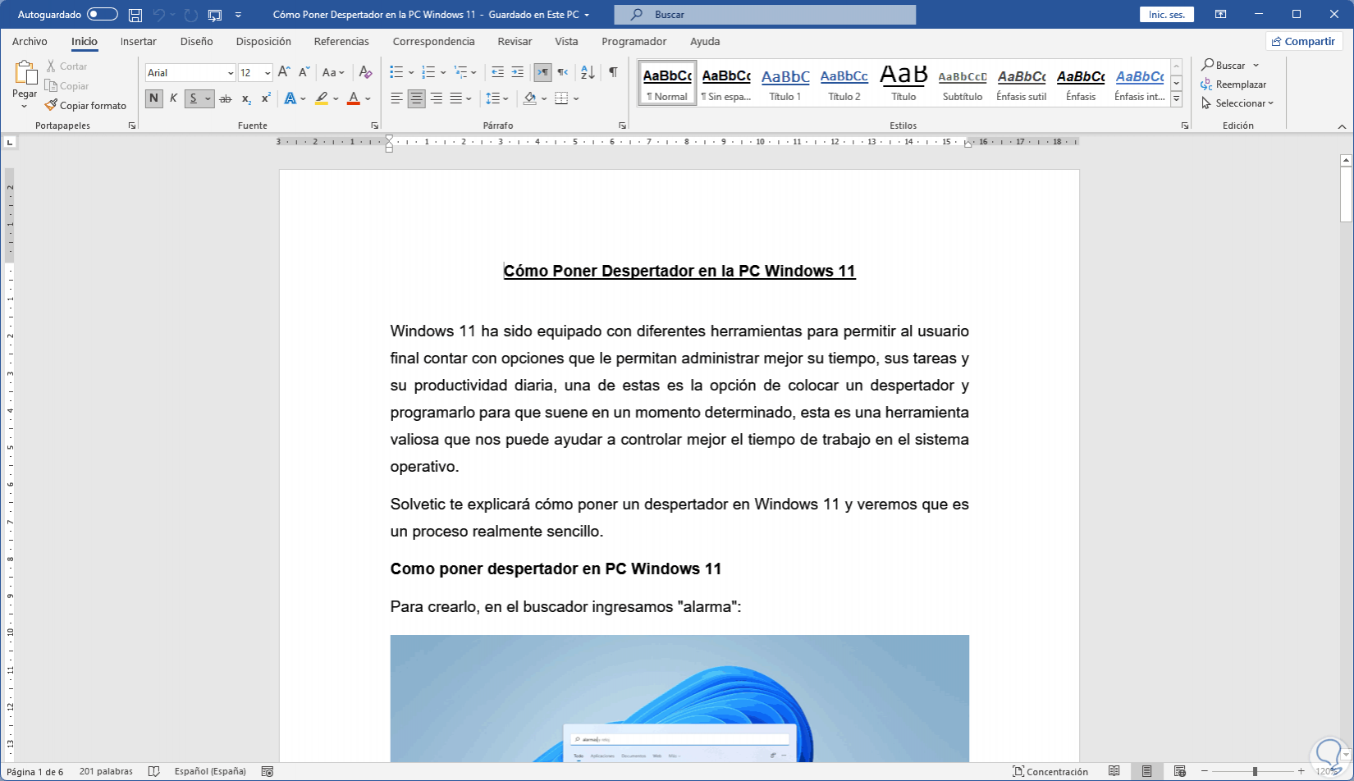Screen dimensions: 1354x781
Task: Click the Compartir button
Action: point(1303,41)
